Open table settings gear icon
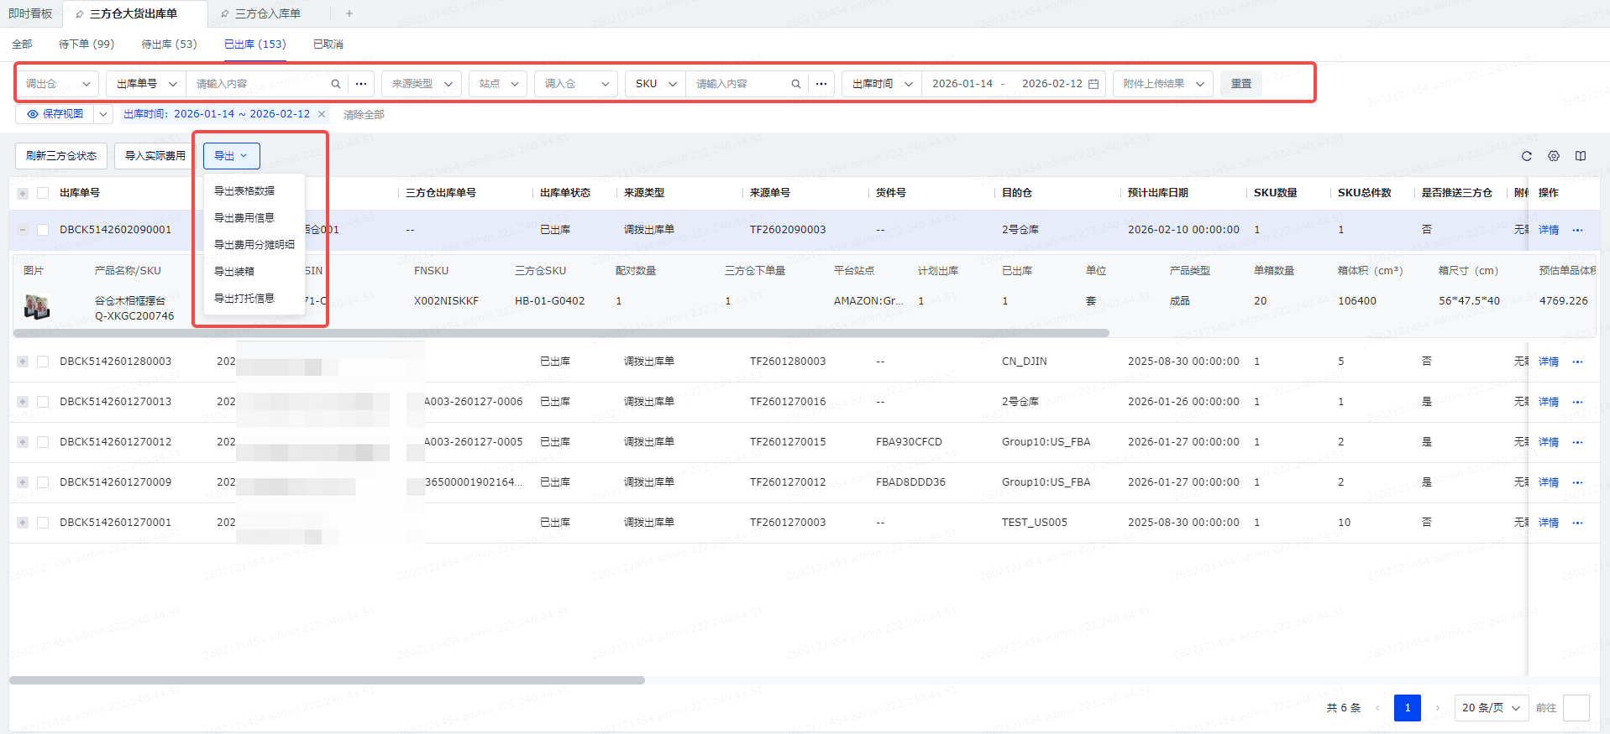The image size is (1610, 734). click(1553, 156)
